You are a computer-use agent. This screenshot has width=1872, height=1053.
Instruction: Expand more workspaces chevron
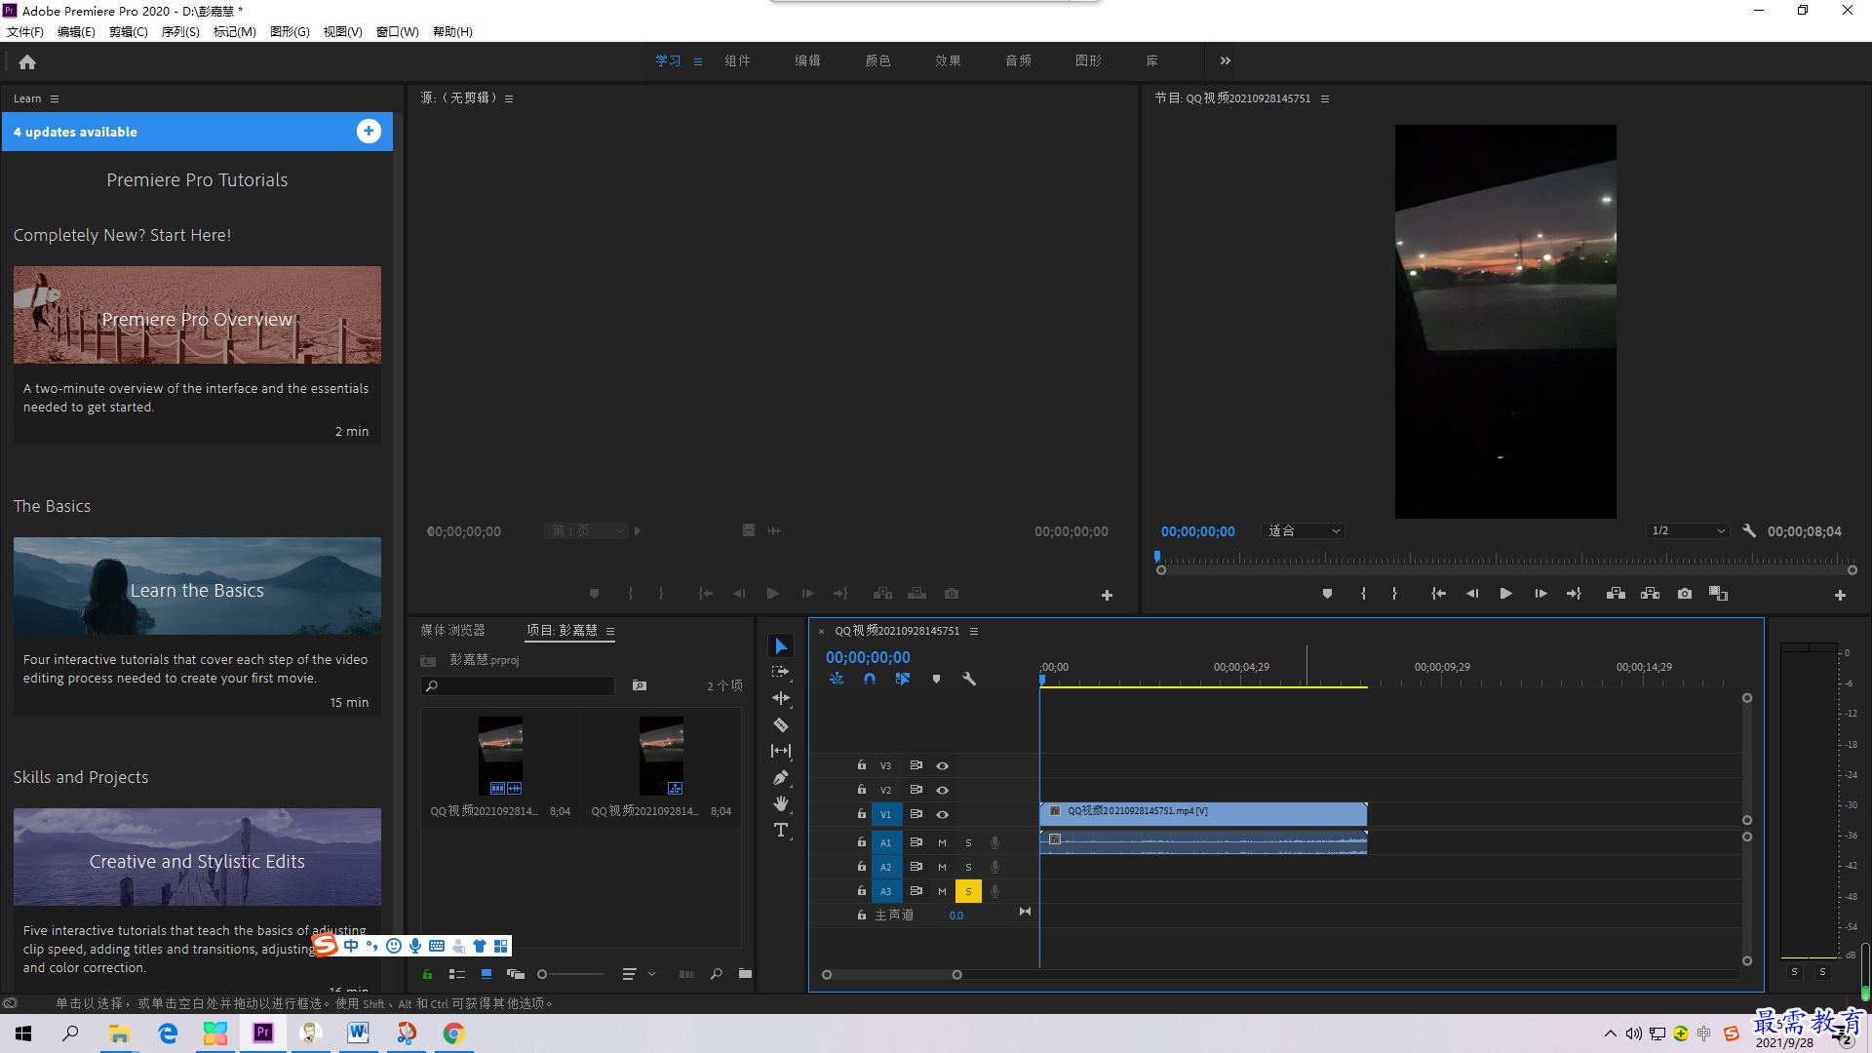coord(1226,60)
